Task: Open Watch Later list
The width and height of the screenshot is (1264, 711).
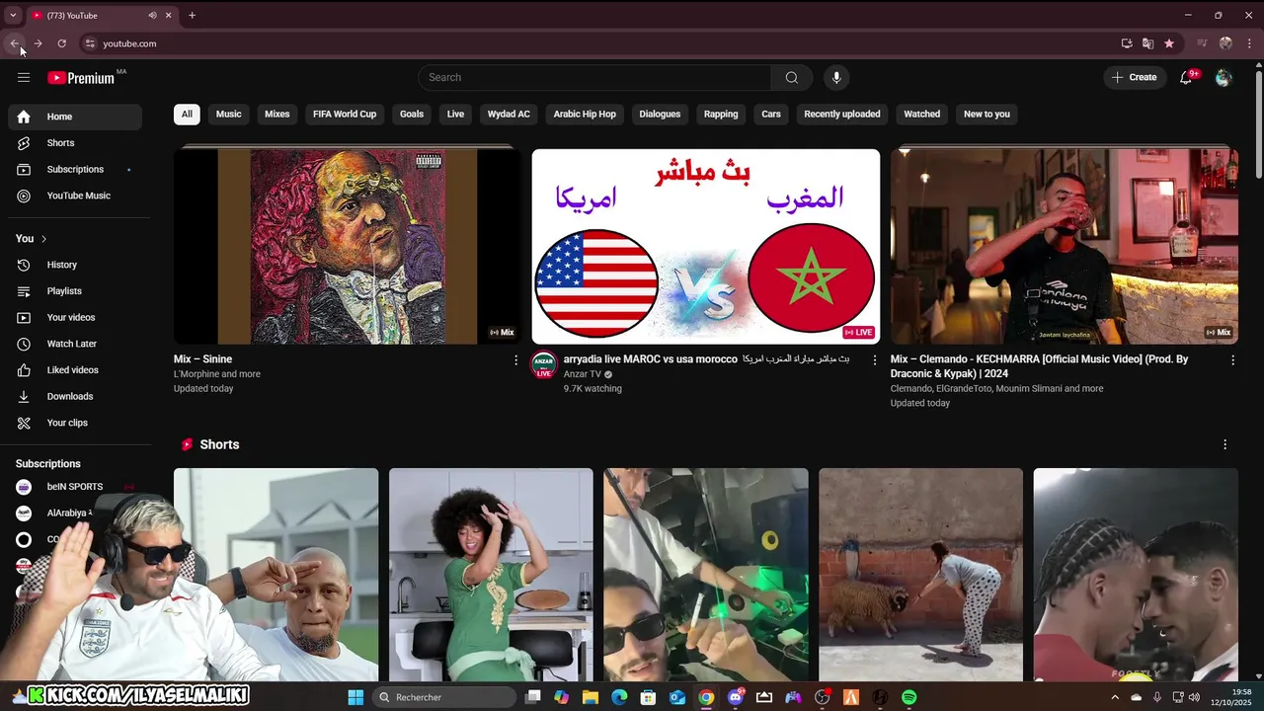Action: [75, 344]
